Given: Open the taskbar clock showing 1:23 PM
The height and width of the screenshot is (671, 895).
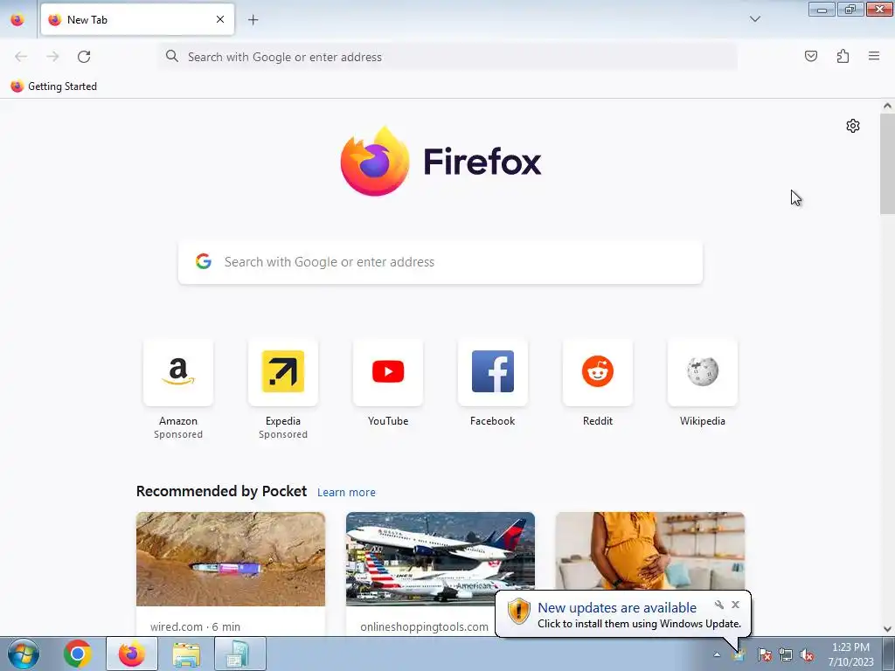Looking at the screenshot, I should 850,654.
